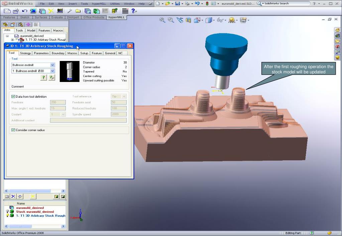Click the Editing Part status bar text

(293, 233)
